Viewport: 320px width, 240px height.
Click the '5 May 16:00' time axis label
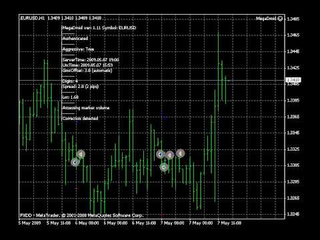tap(59, 223)
